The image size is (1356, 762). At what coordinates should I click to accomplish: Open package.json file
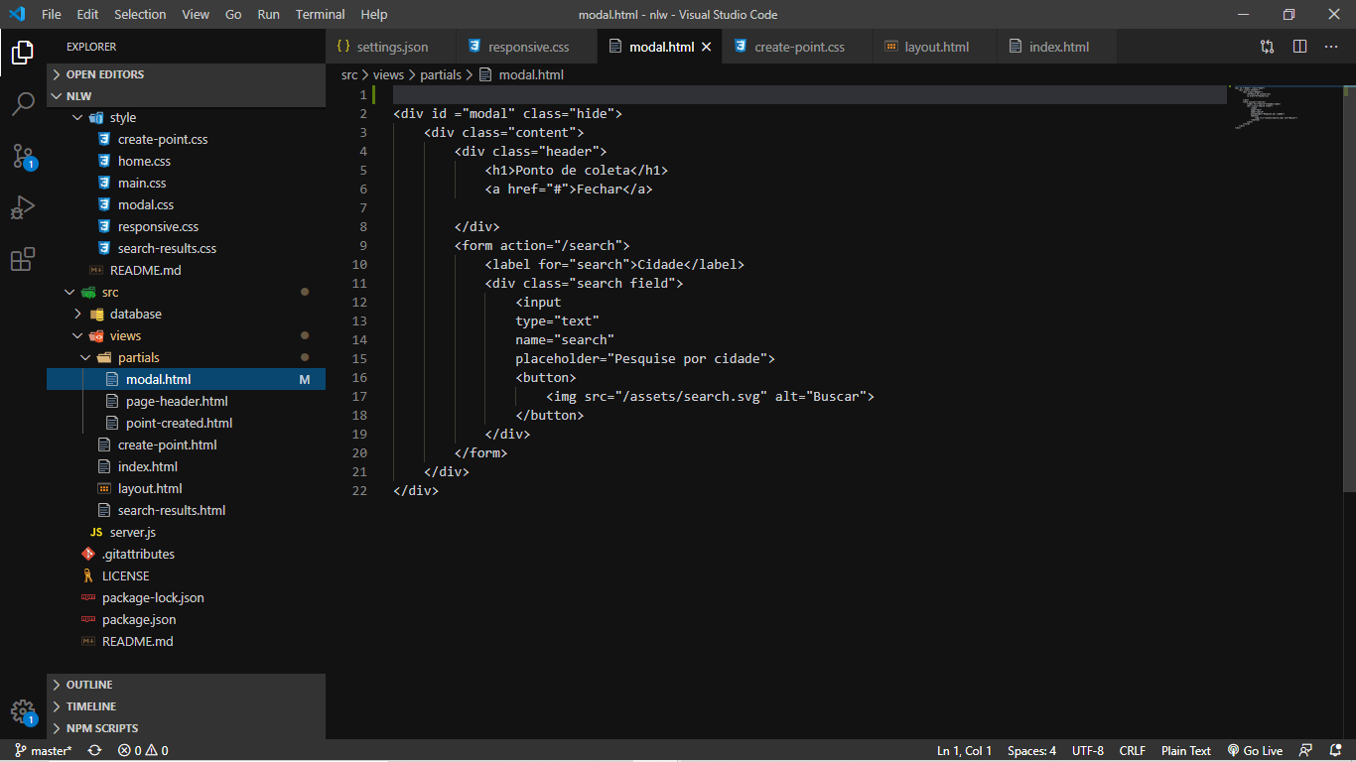[x=186, y=619]
